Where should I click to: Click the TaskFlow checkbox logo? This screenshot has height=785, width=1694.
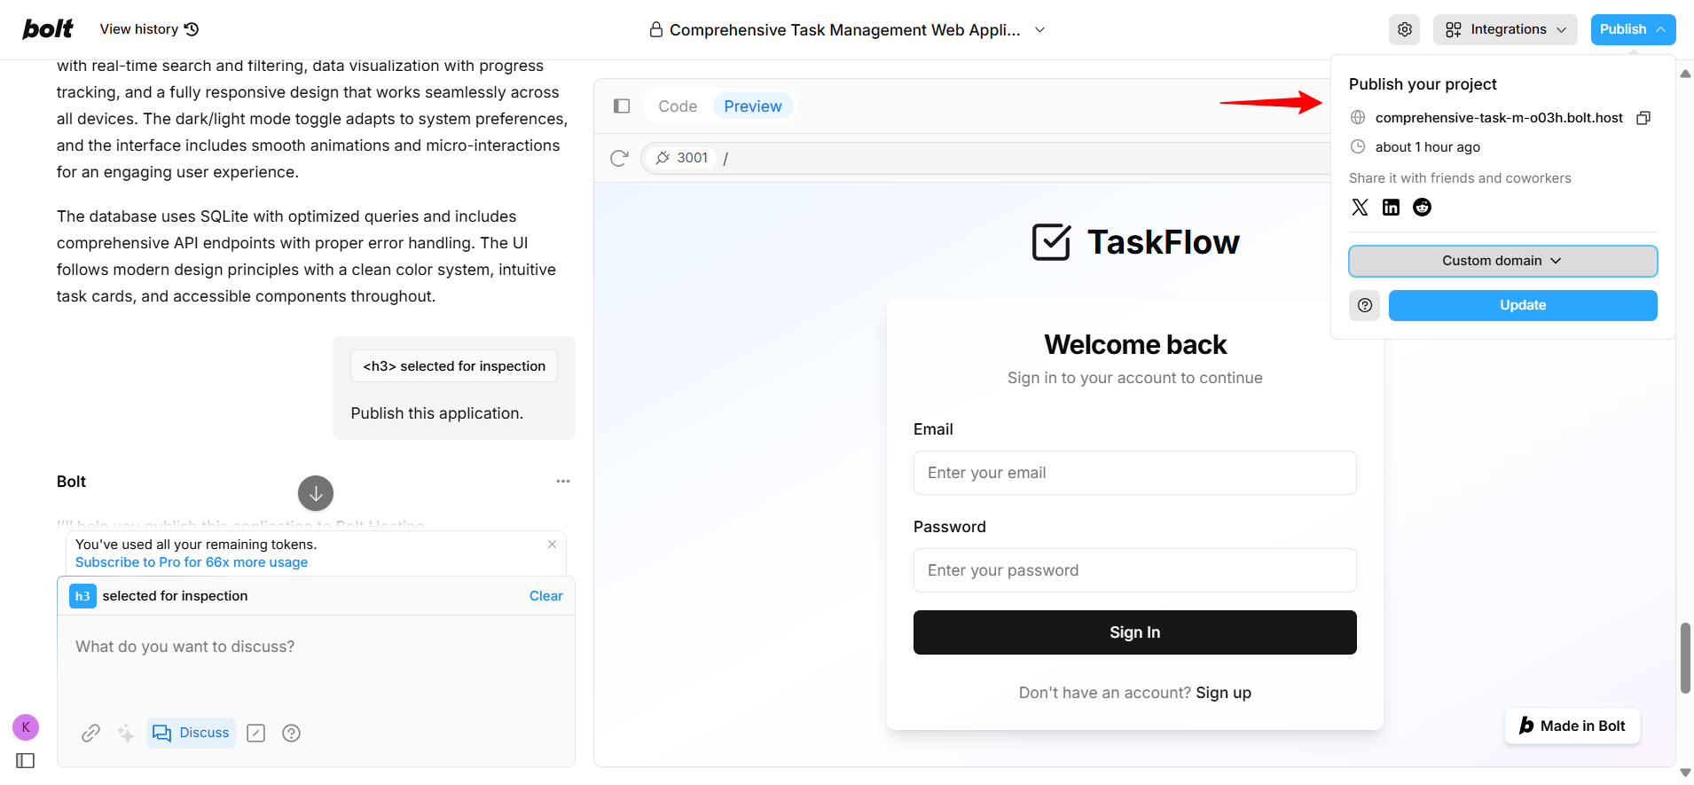point(1052,241)
